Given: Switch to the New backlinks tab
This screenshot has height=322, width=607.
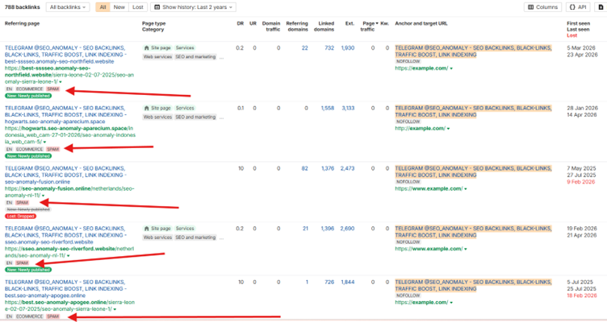Looking at the screenshot, I should tap(119, 7).
